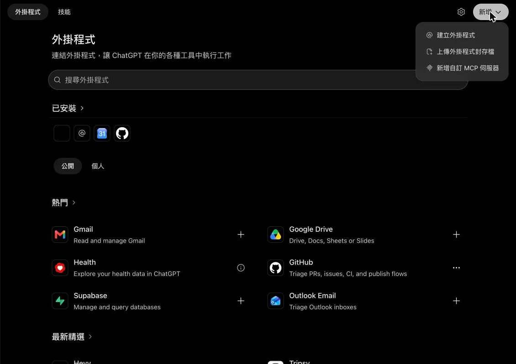The height and width of the screenshot is (364, 516).
Task: Open installed GitHub plugin icon tile
Action: pos(122,133)
